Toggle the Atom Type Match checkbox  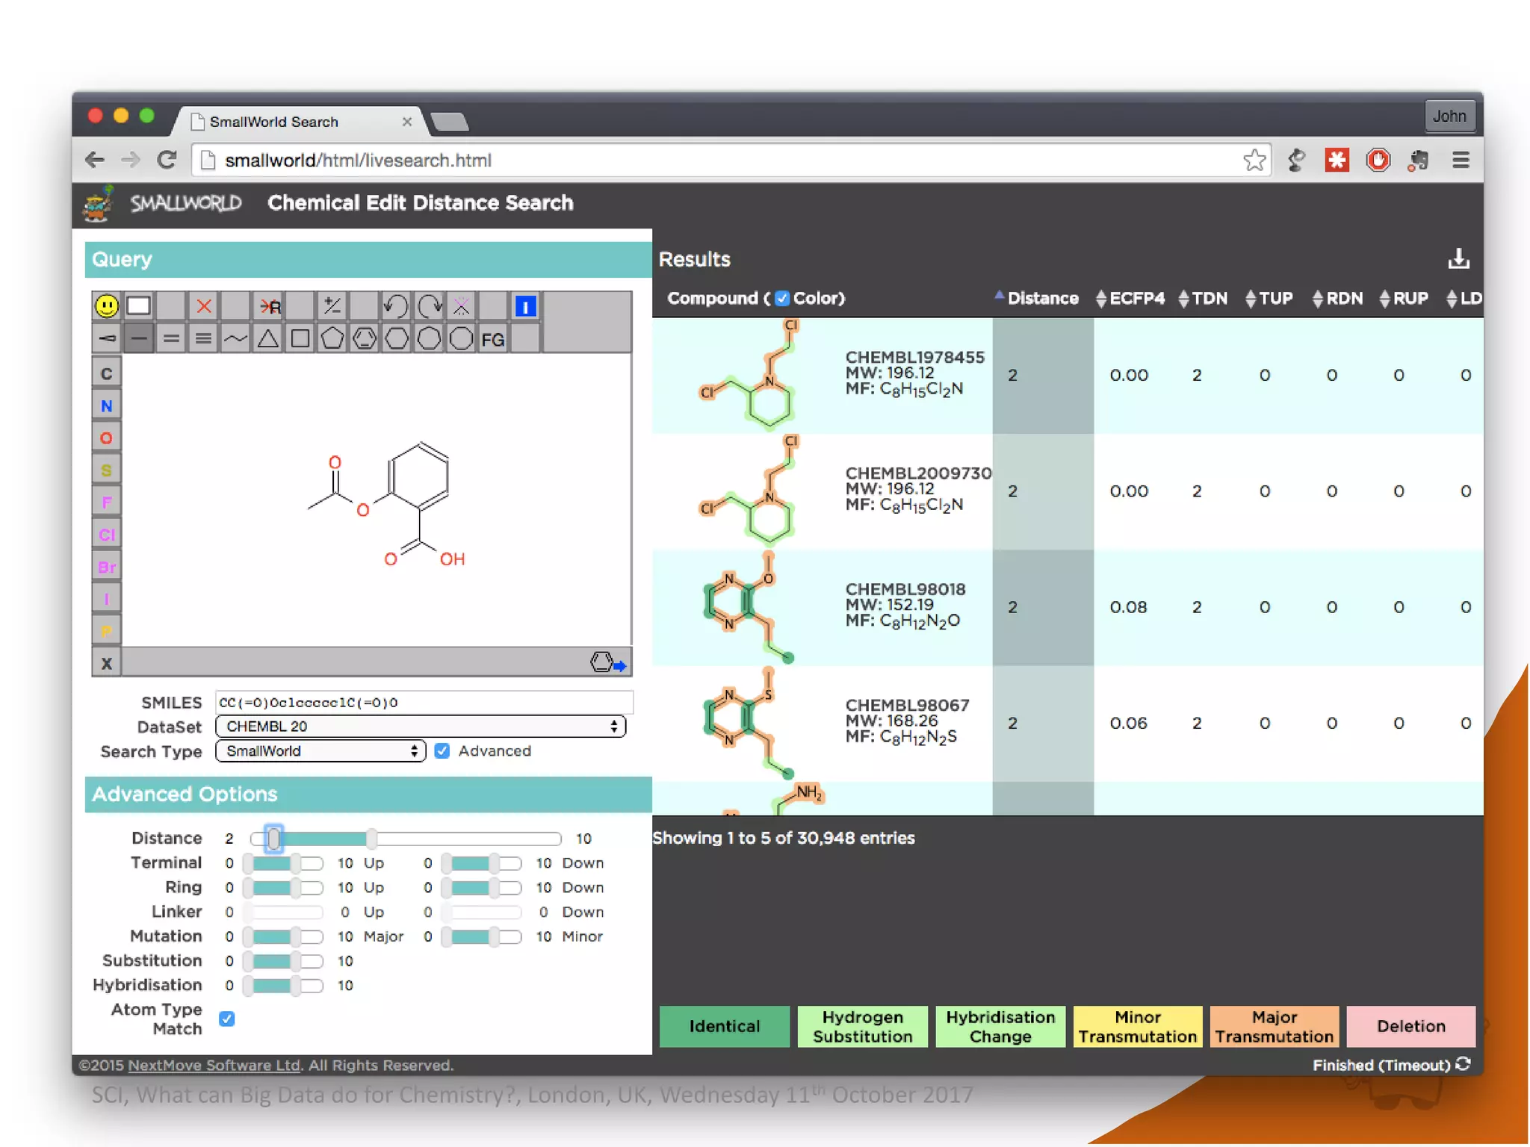coord(227,1019)
